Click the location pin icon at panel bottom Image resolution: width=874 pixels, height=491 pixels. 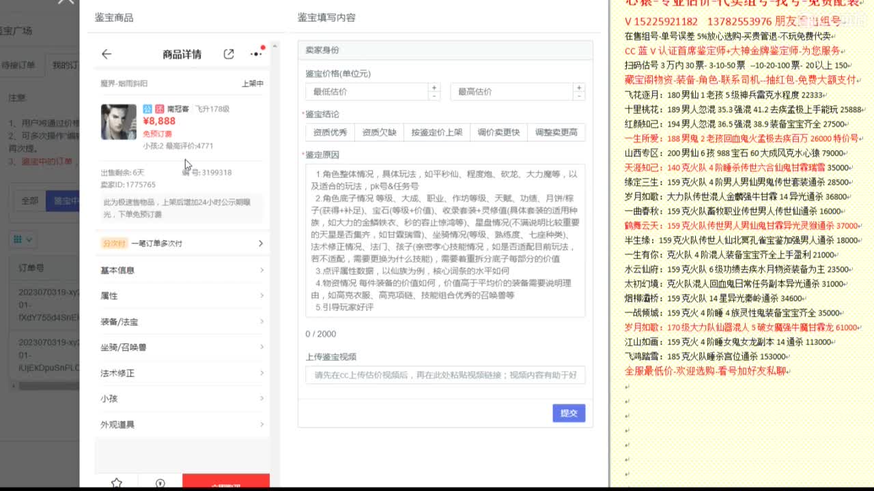(x=160, y=481)
